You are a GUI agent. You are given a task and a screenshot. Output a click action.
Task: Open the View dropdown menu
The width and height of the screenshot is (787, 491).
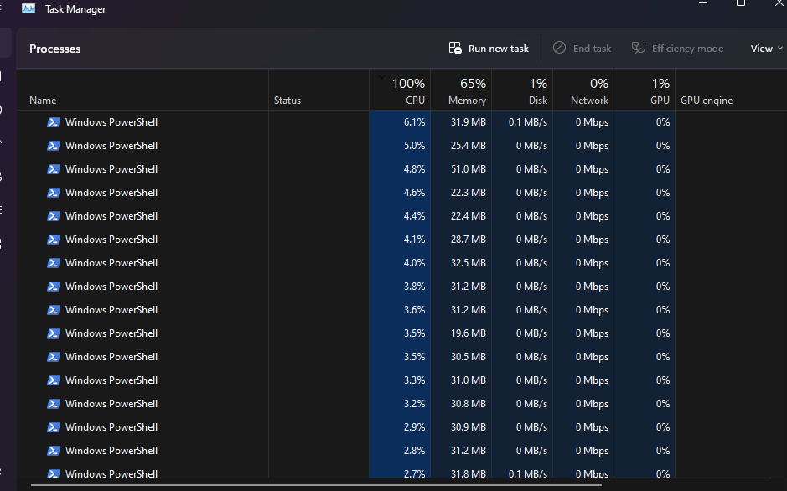[766, 48]
